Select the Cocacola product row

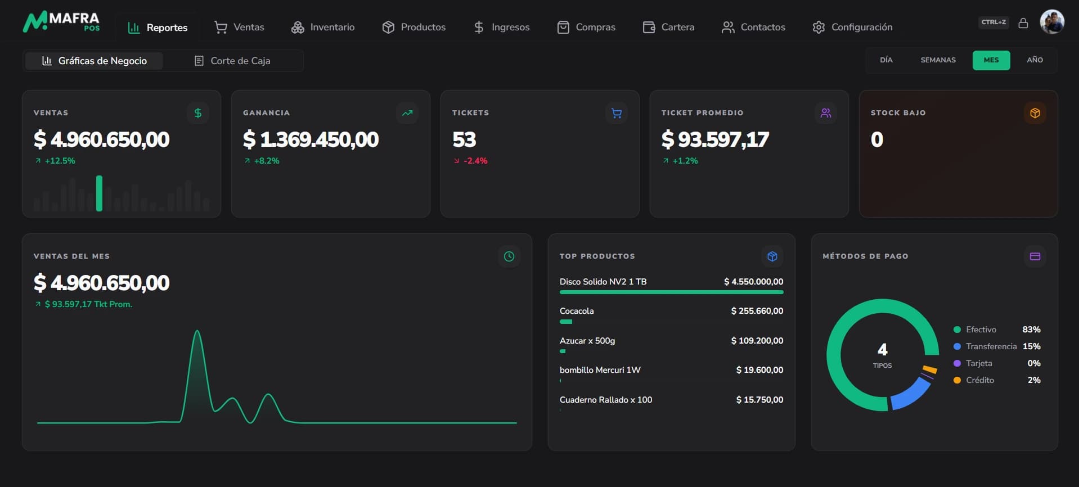click(671, 316)
